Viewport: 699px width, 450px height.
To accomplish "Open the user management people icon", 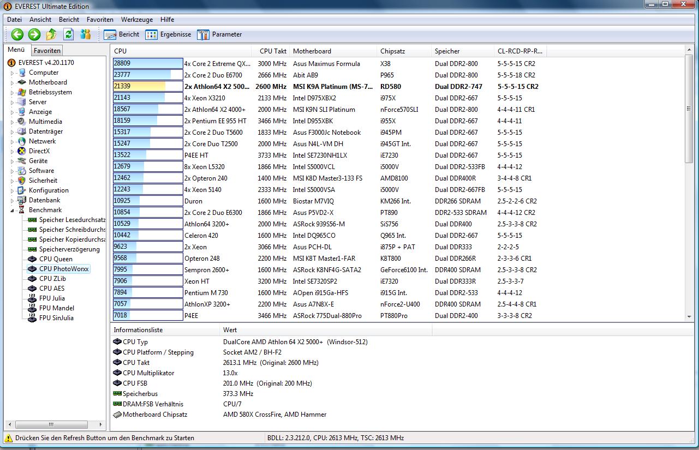I will tap(85, 34).
